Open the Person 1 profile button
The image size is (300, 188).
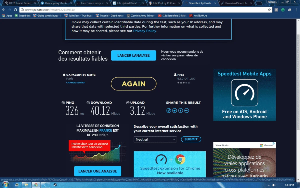point(272,2)
